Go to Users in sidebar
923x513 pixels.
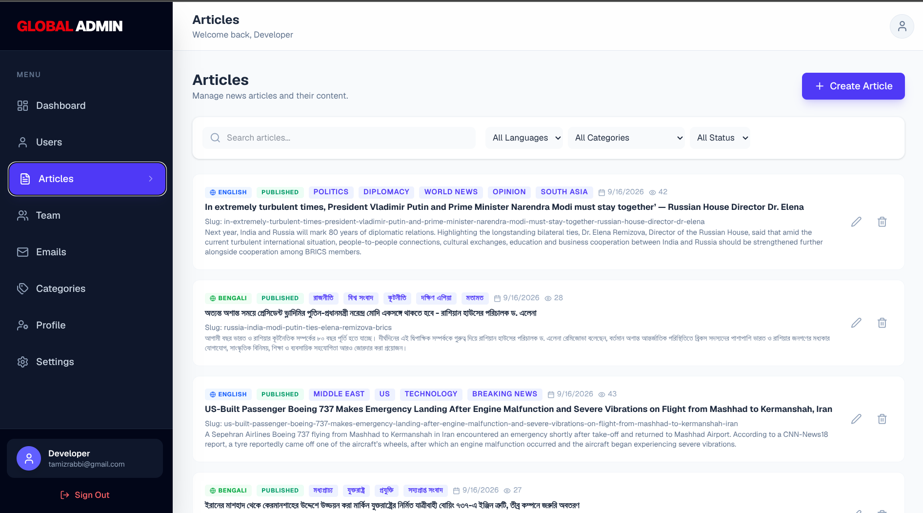(87, 142)
